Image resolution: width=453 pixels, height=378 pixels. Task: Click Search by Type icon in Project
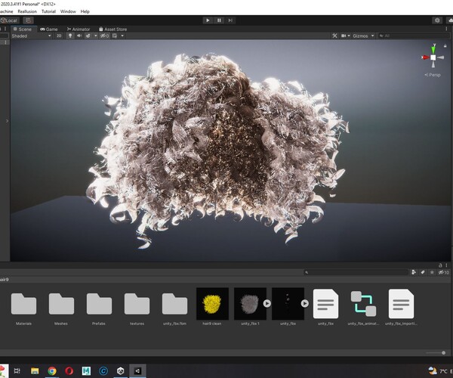click(414, 272)
